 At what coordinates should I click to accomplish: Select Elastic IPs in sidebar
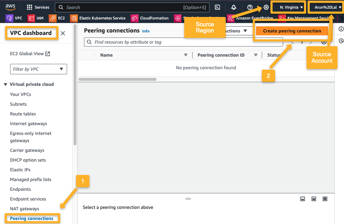click(x=20, y=170)
